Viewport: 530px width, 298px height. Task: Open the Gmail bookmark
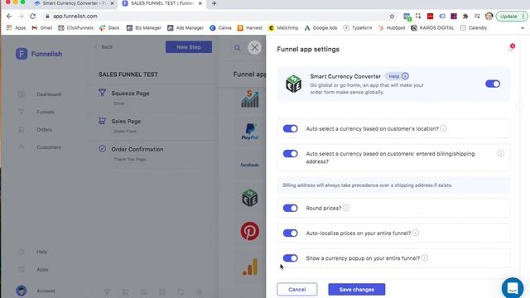point(42,28)
